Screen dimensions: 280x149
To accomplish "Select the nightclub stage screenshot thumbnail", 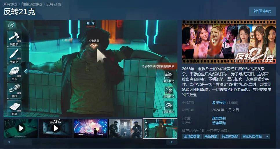I will [x=90, y=128].
